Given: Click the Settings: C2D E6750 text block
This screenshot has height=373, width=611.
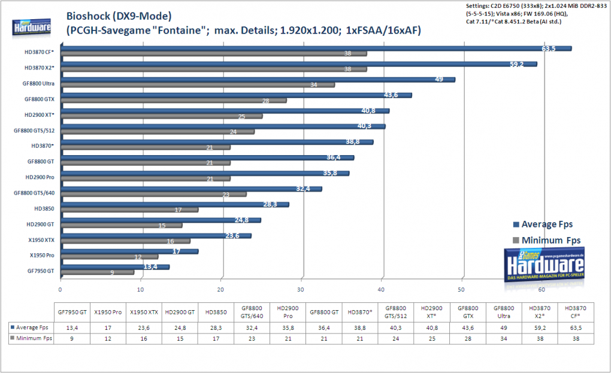Looking at the screenshot, I should tap(537, 14).
